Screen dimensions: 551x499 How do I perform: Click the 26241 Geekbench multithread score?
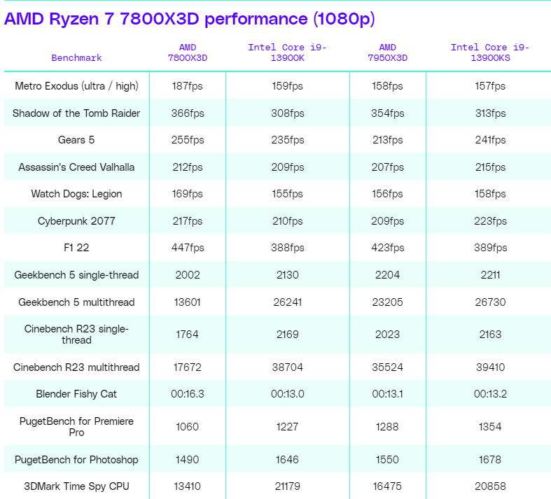288,302
